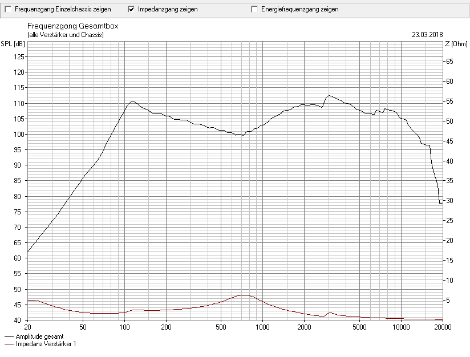
Task: Click the black legend line for Amplitude
Action: [x=9, y=337]
